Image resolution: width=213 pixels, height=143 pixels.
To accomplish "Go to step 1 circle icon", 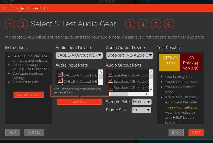I will (10, 25).
